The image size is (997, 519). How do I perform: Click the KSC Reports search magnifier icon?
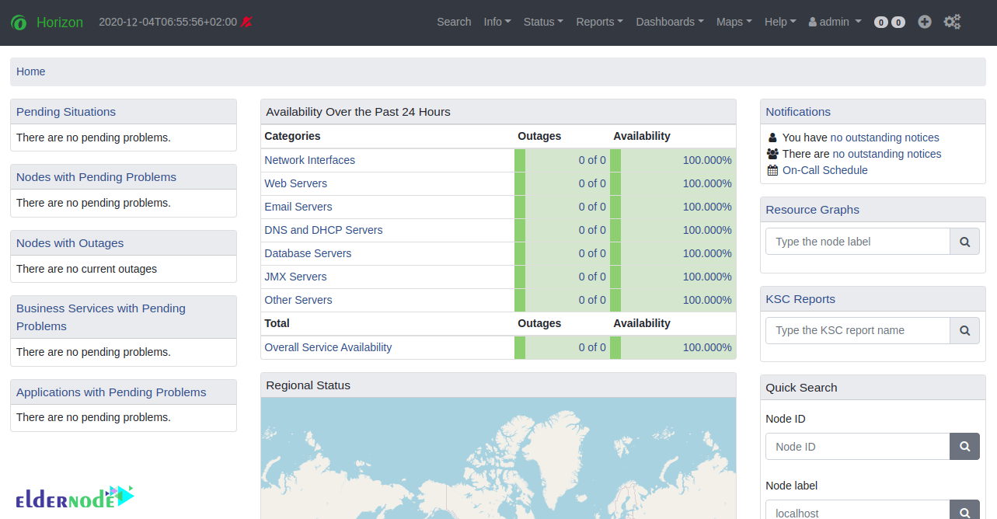[964, 330]
